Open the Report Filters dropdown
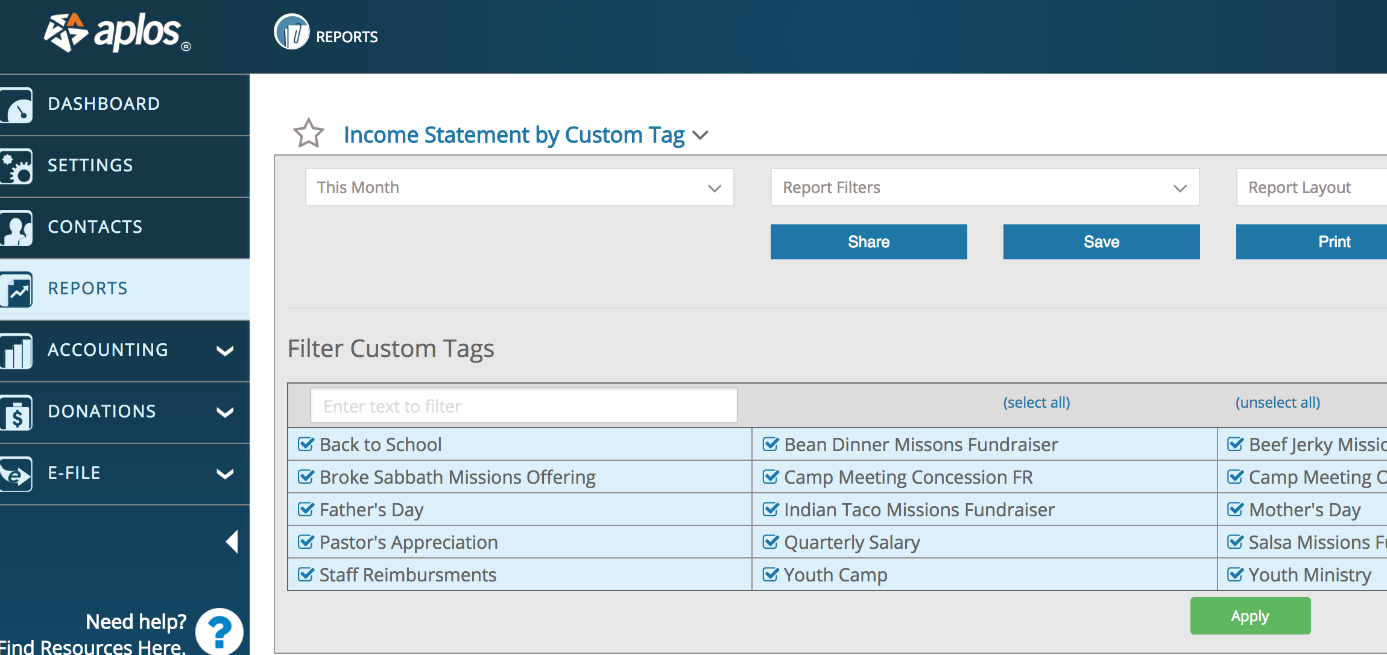Screen dimensions: 1387x655 pyautogui.click(x=985, y=187)
